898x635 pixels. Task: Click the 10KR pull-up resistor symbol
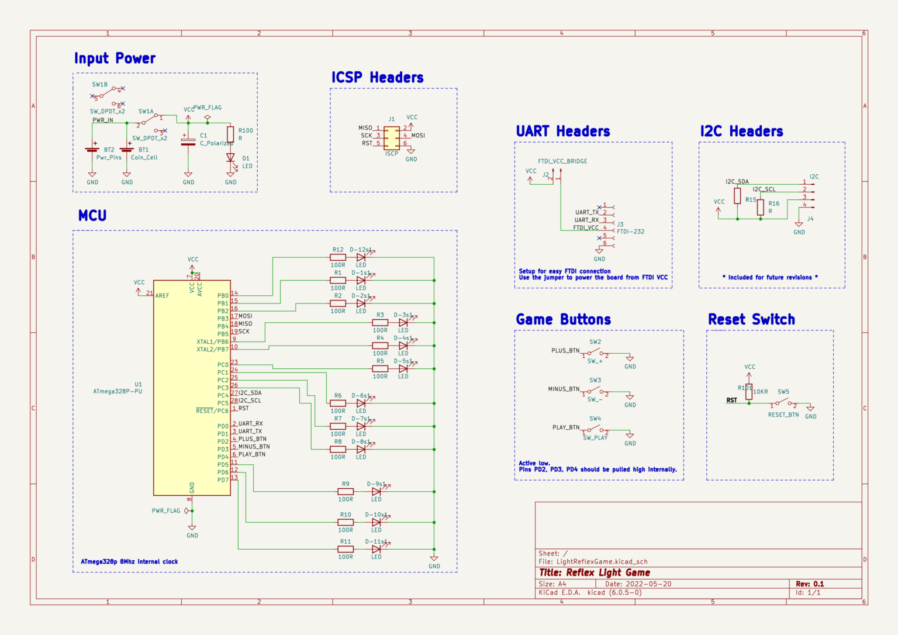(749, 391)
